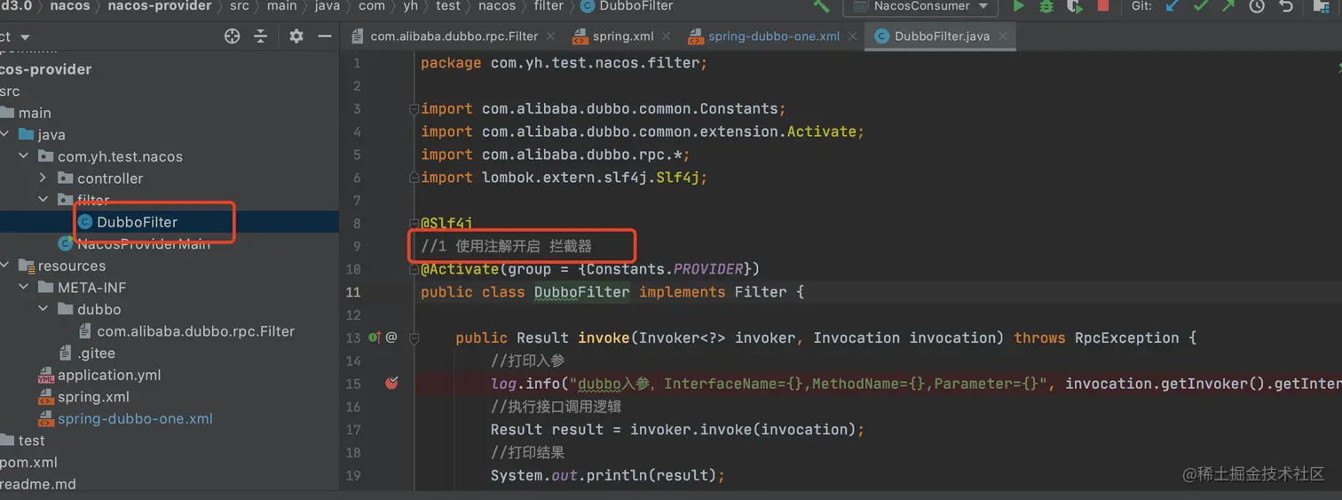Screen dimensions: 1342x500
Task: Click the nacos breadcrumb segment after d3.0
Action: tap(70, 5)
